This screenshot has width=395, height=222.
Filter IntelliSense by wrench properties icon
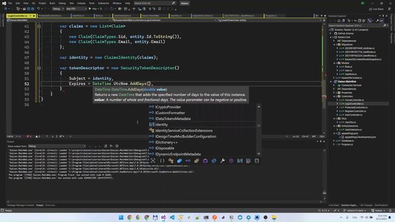click(222, 160)
